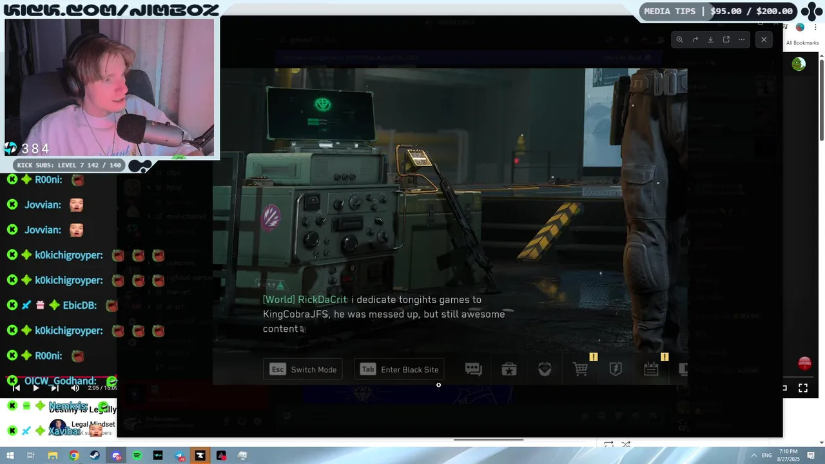The image size is (825, 464).
Task: Open the Windows Start menu
Action: [x=10, y=456]
